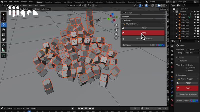Adjust Earthq slider in properties editor

coord(183,101)
